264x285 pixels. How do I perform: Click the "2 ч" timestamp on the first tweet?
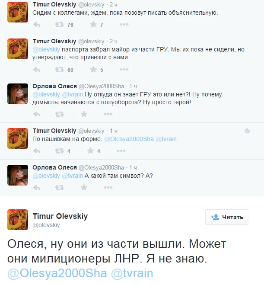click(x=114, y=4)
